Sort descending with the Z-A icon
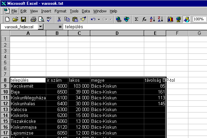 pos(160,19)
